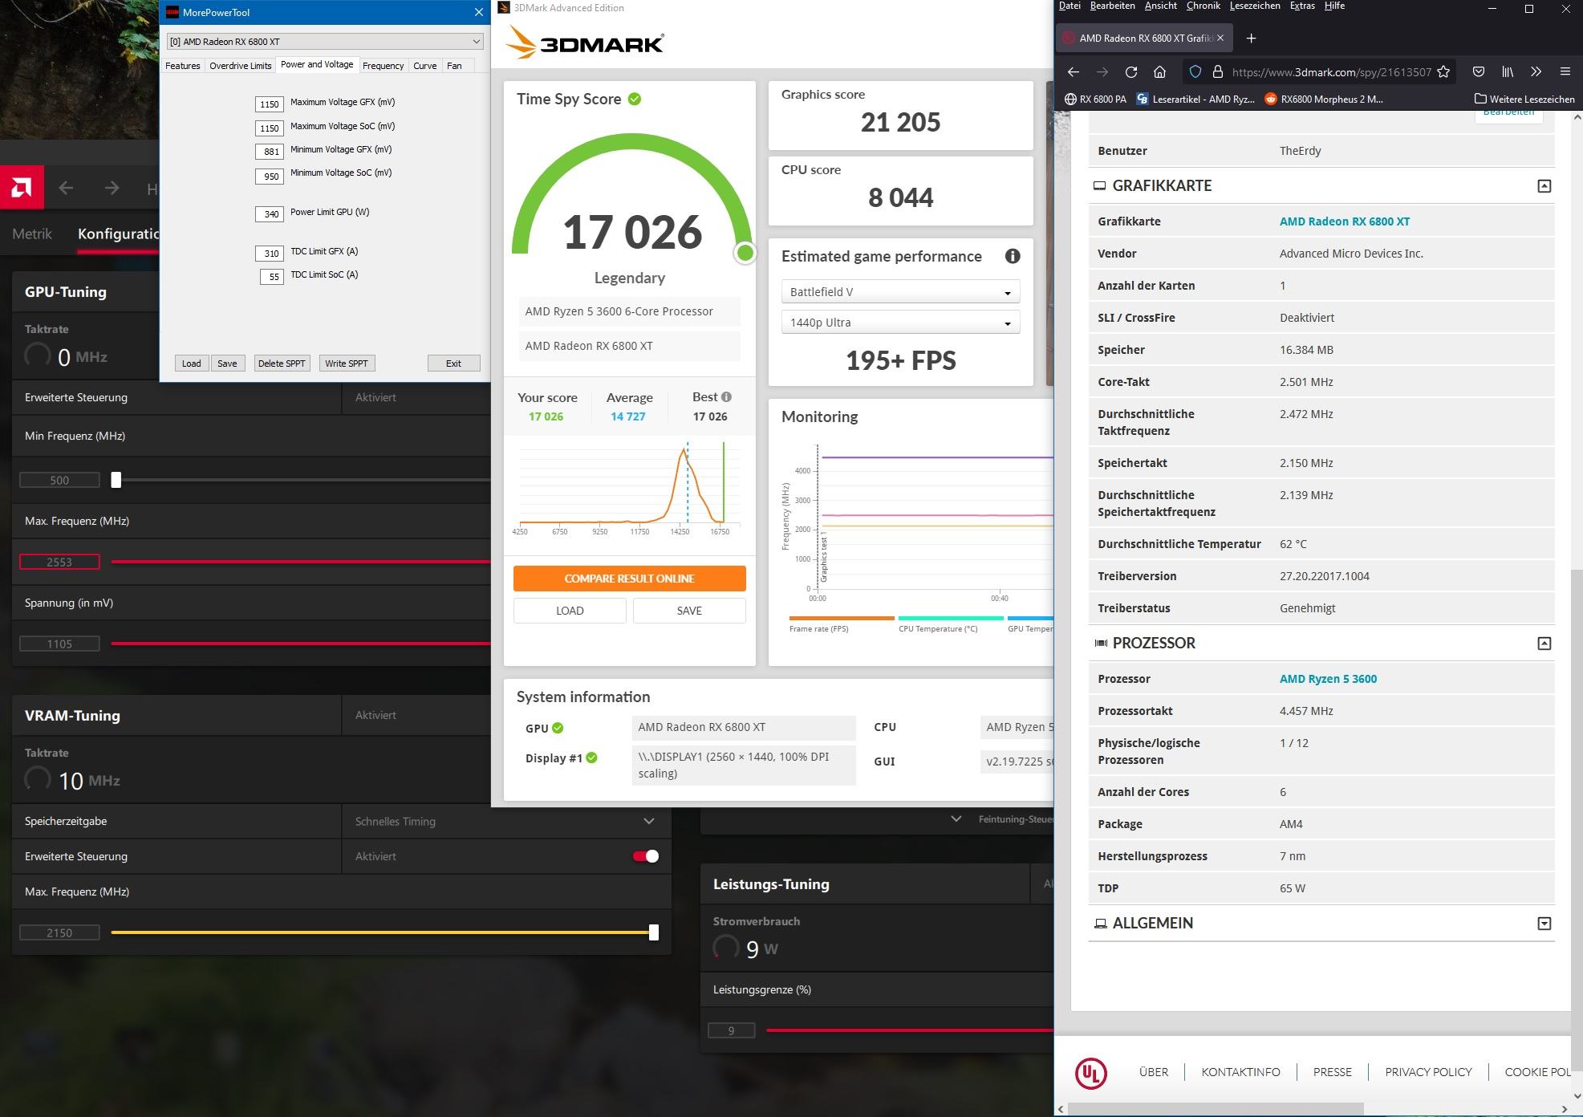
Task: Click Delete SPPT button
Action: point(282,364)
